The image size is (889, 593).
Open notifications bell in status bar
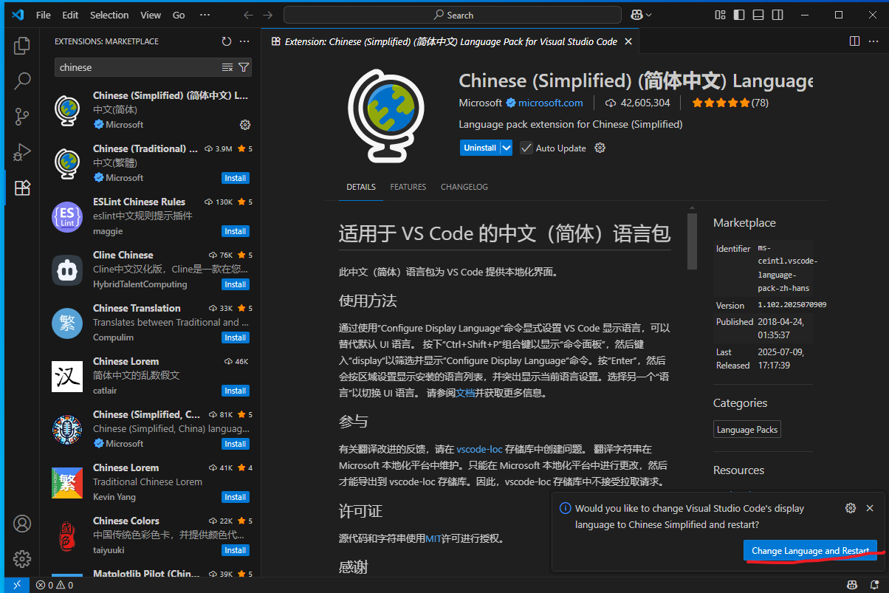[874, 585]
